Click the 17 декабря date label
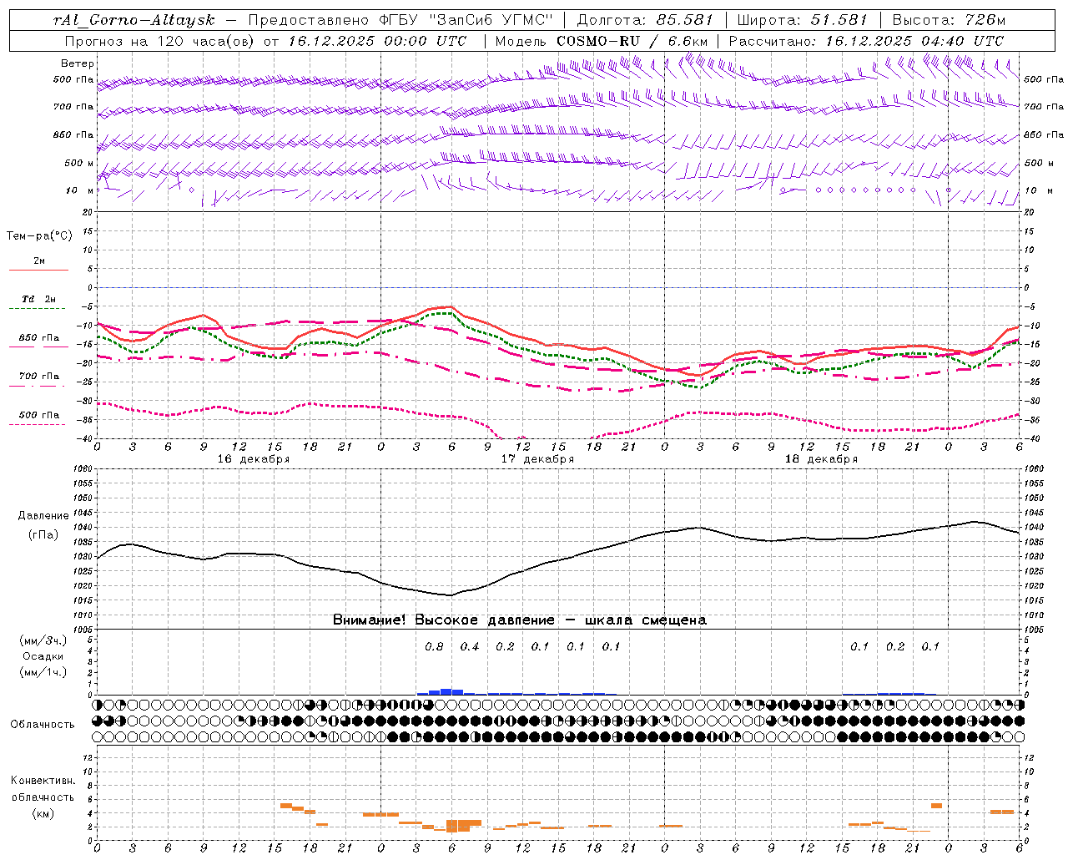 [x=537, y=459]
